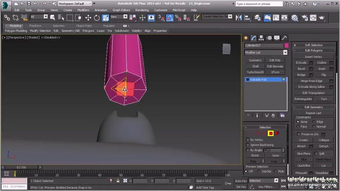Click the QuickSlice button
The image size is (340, 191).
tap(303, 165)
